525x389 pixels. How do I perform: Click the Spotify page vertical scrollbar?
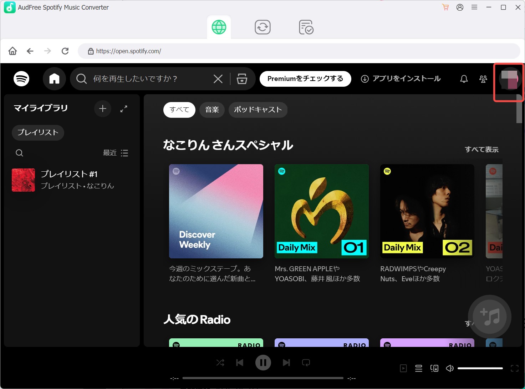(519, 109)
